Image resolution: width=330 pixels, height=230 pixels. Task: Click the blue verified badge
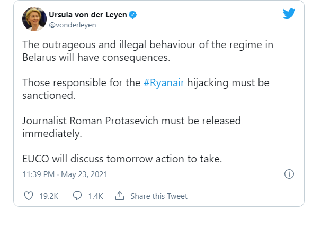[133, 15]
